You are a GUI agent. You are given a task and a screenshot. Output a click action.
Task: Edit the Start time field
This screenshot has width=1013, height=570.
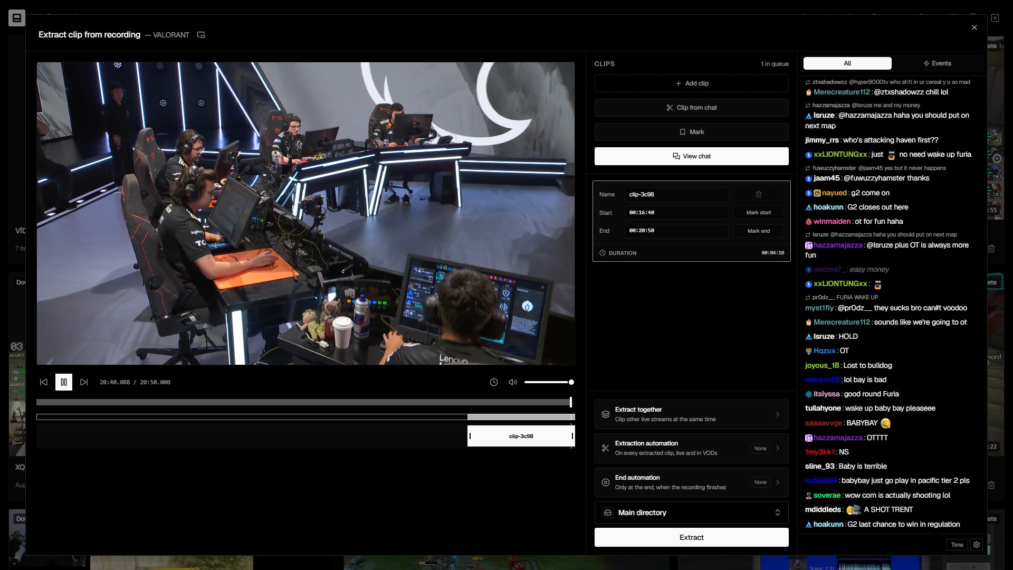click(x=676, y=213)
